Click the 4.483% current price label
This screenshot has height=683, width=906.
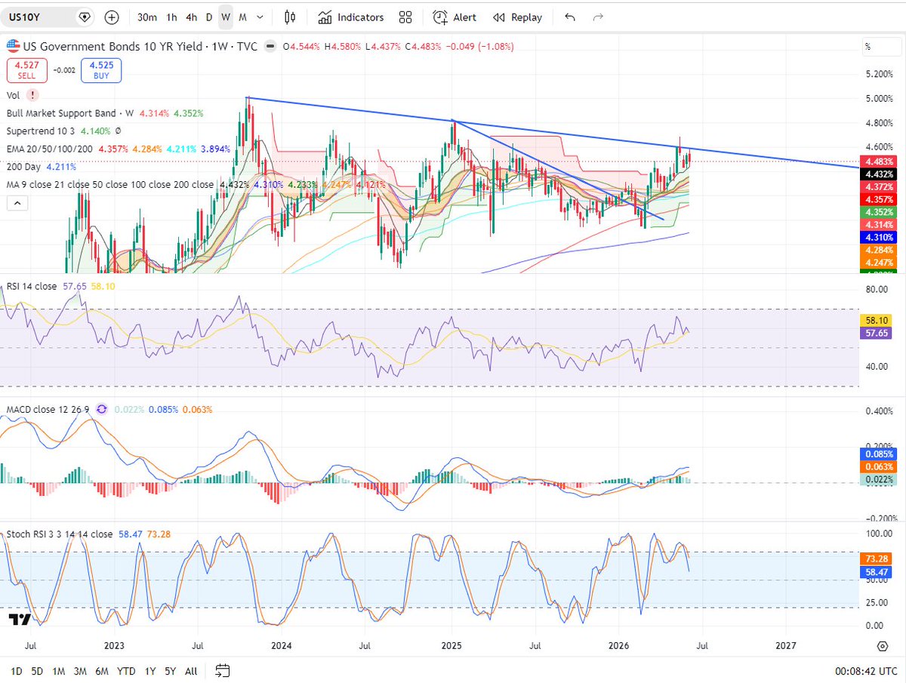pyautogui.click(x=878, y=162)
